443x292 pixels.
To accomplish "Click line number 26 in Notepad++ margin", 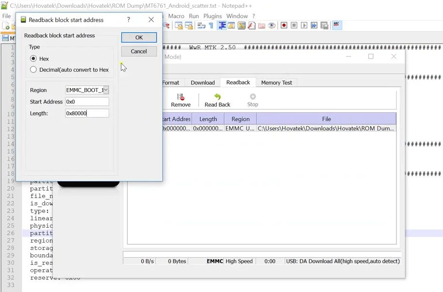I will click(x=11, y=233).
